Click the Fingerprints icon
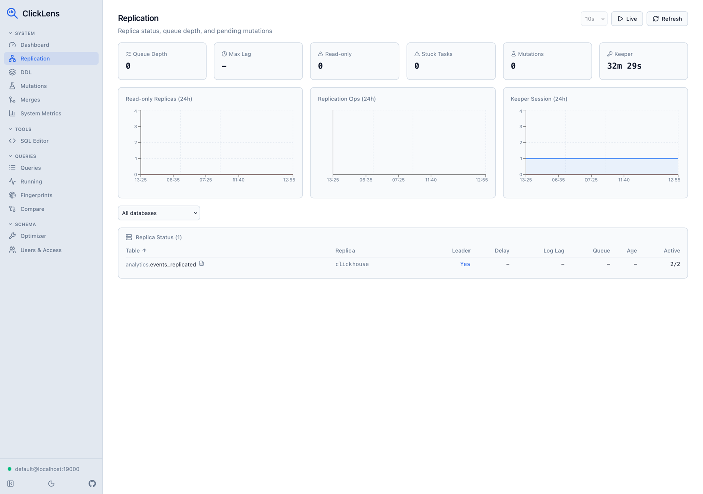 tap(12, 195)
